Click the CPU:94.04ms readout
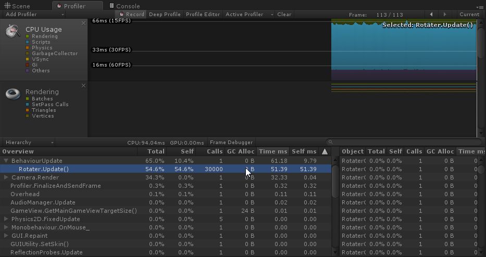This screenshot has width=486, height=257. tap(146, 143)
